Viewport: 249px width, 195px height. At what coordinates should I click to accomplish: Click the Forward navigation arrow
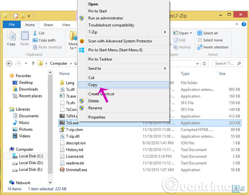tap(18, 64)
